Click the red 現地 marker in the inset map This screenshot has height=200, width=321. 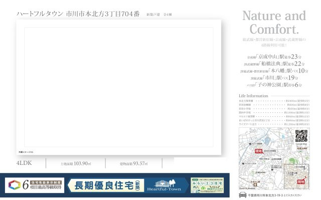(301, 181)
